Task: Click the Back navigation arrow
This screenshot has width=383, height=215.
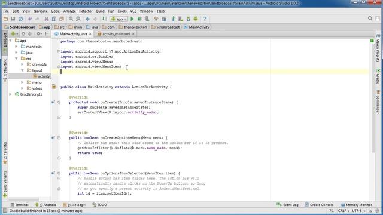Action: pos(87,19)
